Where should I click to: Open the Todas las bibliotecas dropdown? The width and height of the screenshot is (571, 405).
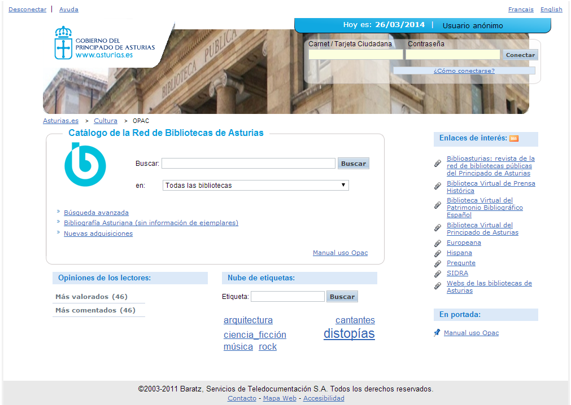pyautogui.click(x=255, y=186)
